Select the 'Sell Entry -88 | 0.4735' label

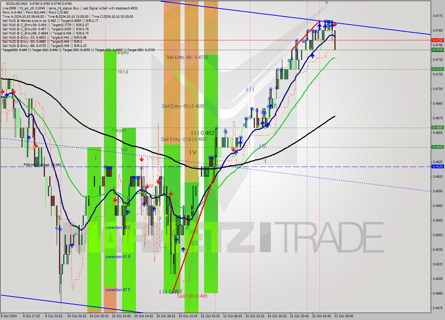pos(187,57)
